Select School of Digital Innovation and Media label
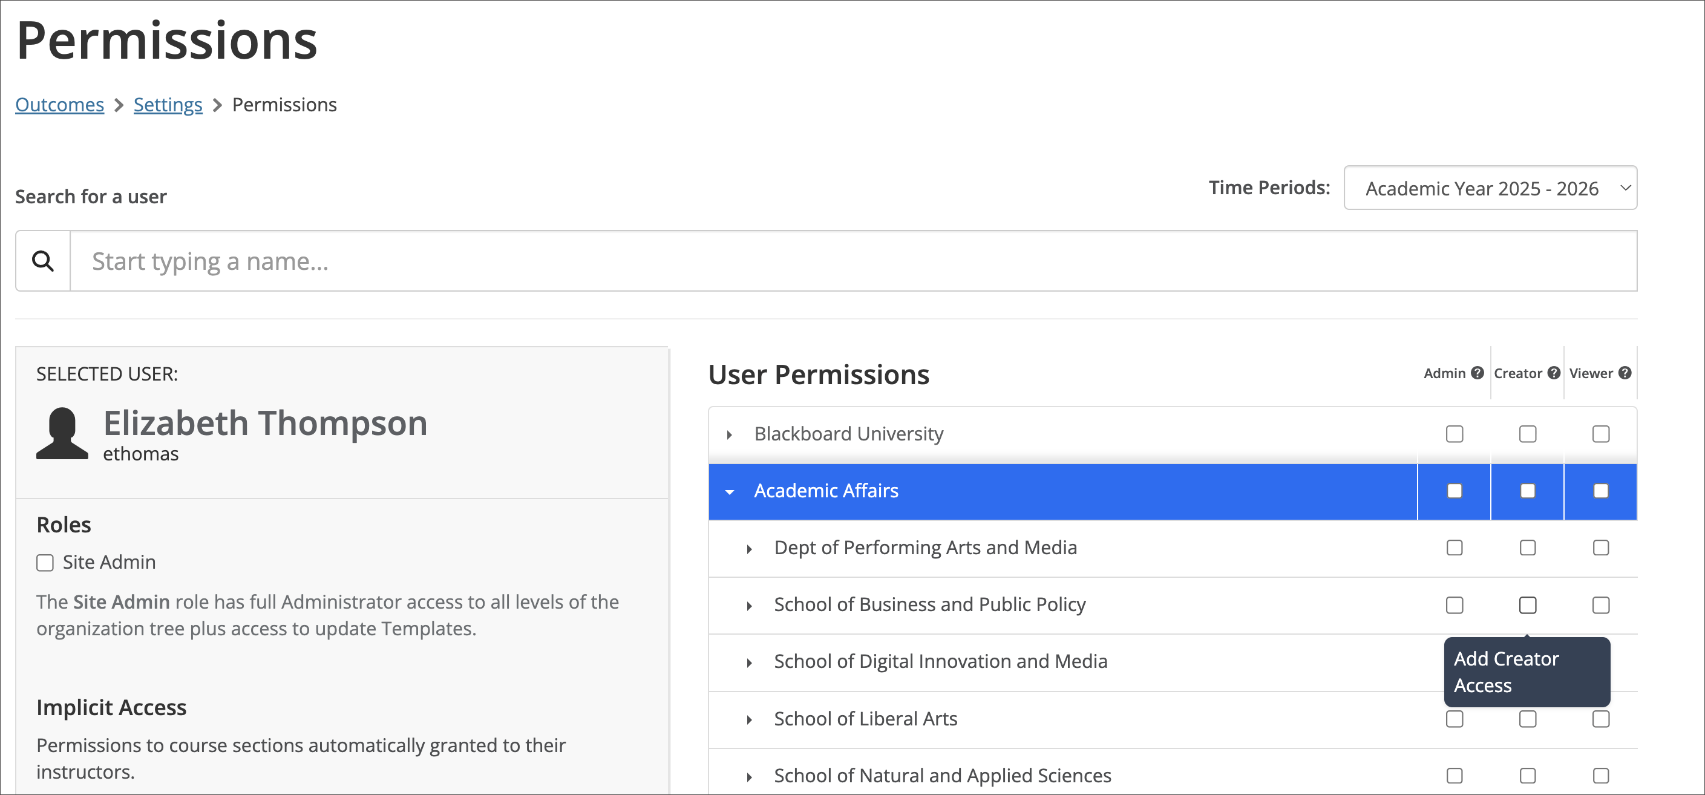 coord(940,661)
